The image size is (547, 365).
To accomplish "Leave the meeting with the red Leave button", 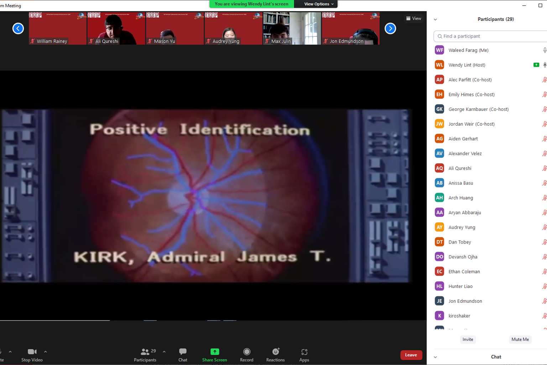I will 411,355.
